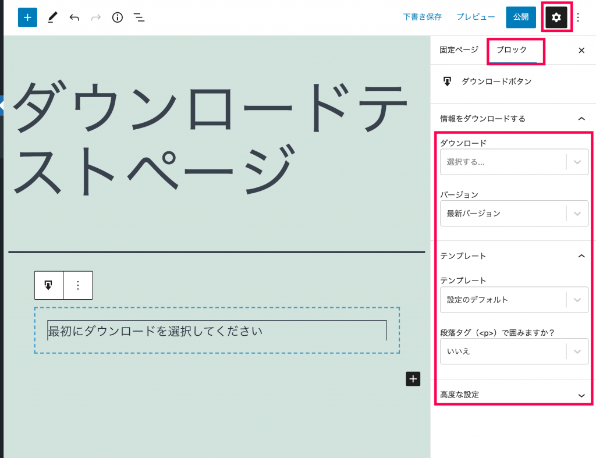Toggle the settings gear sidebar
The height and width of the screenshot is (458, 596).
pyautogui.click(x=556, y=17)
